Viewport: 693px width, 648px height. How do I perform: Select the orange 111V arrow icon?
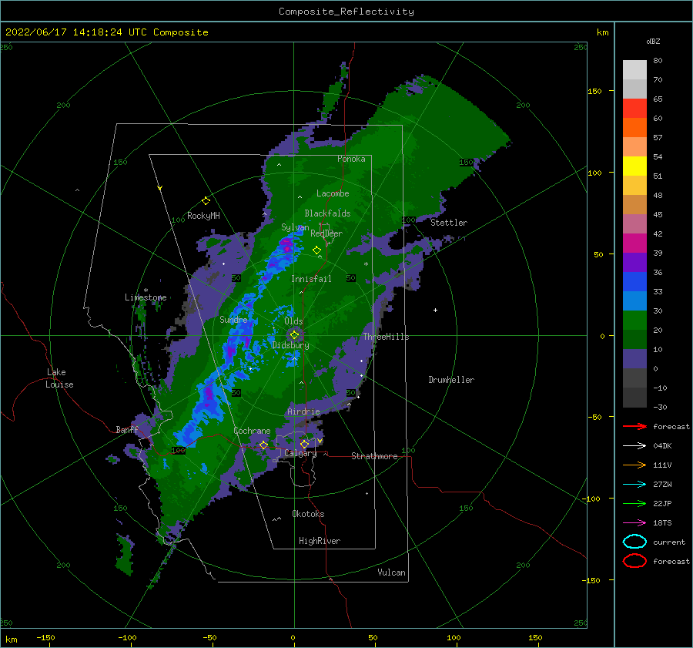pyautogui.click(x=634, y=465)
